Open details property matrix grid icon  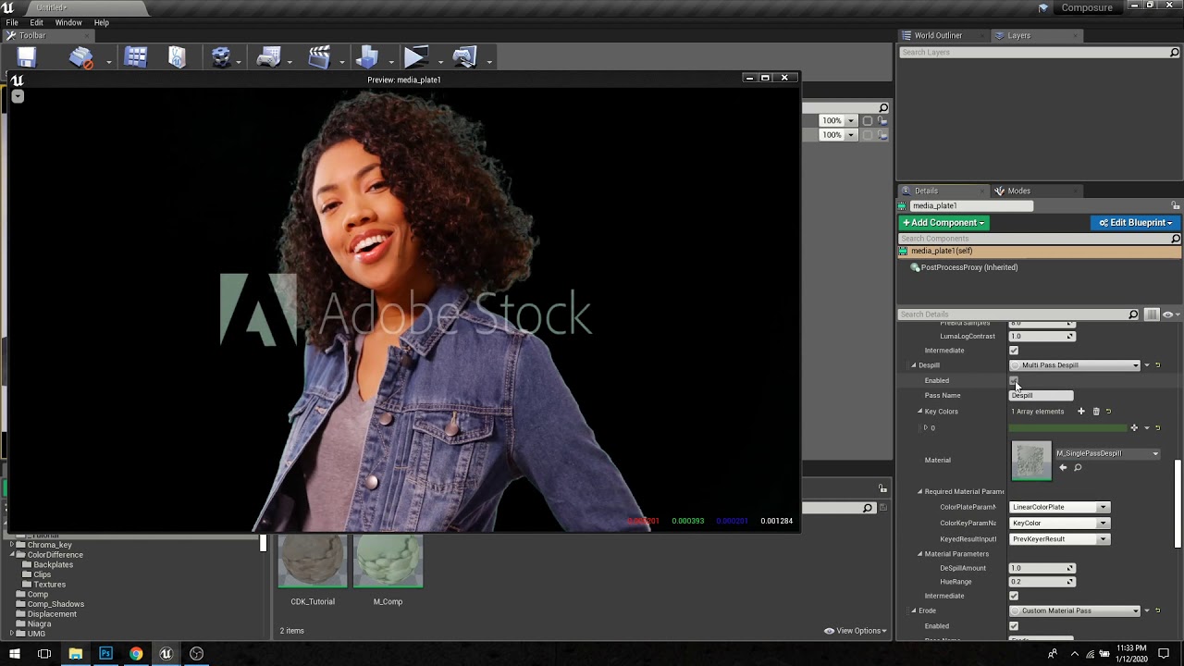pos(1152,314)
